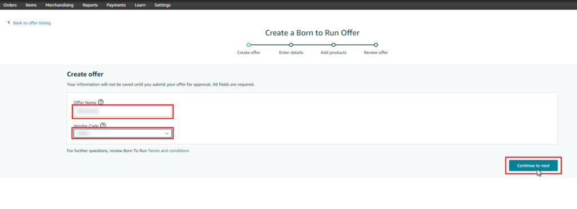This screenshot has height=209, width=577.
Task: Open the Payments menu
Action: [116, 5]
